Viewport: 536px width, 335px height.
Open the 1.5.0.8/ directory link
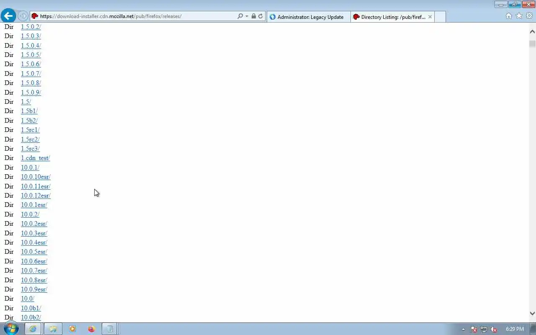tap(31, 83)
